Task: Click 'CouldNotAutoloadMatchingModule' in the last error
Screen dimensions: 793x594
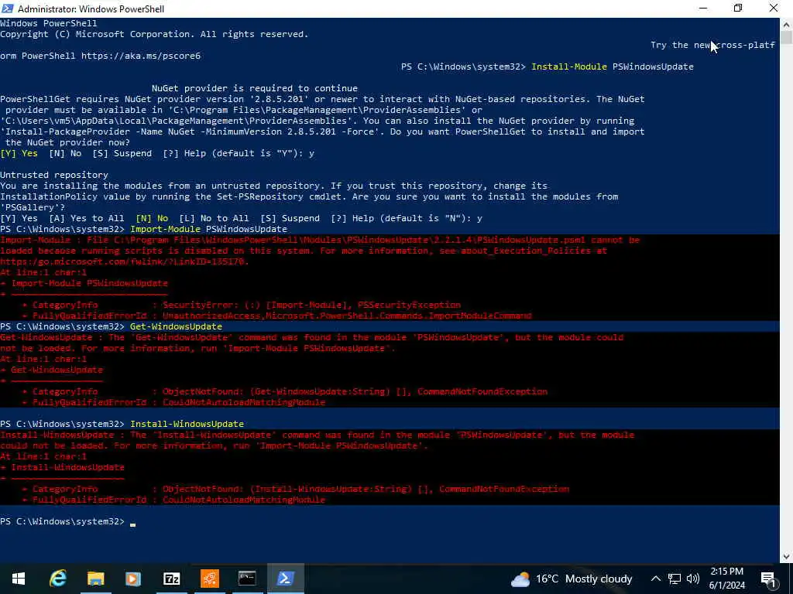Action: pyautogui.click(x=244, y=500)
